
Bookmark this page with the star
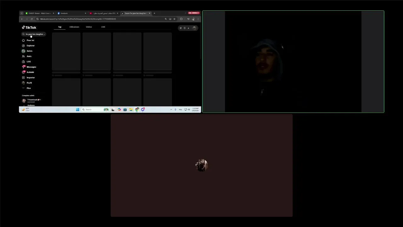[174, 19]
